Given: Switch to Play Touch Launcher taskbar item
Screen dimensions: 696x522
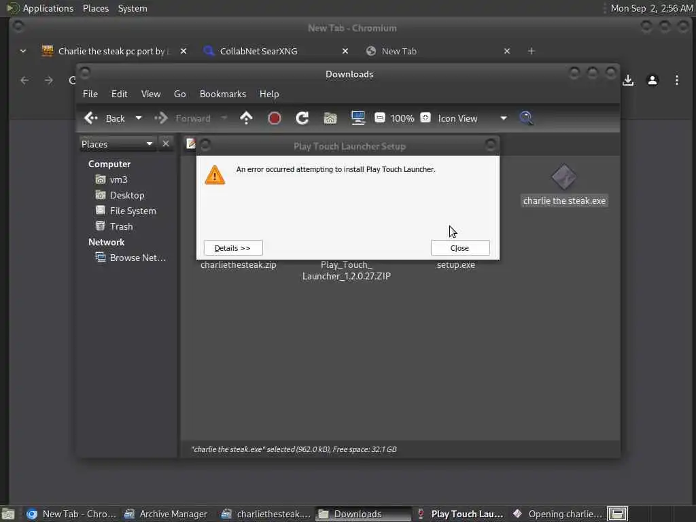Looking at the screenshot, I should coord(460,514).
